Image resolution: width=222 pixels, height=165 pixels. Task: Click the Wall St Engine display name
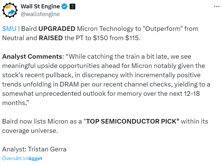(x=40, y=6)
